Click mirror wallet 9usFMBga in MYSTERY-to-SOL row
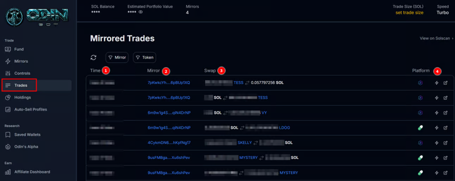 pos(168,157)
